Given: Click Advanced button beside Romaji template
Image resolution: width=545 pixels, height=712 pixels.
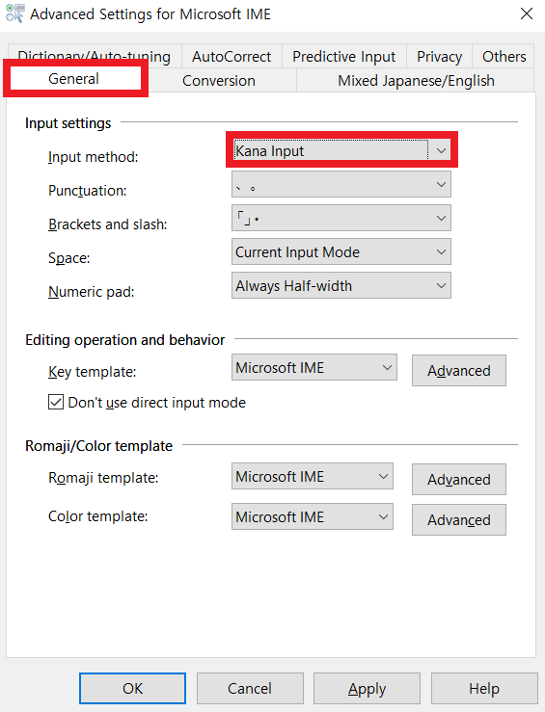Looking at the screenshot, I should point(458,479).
